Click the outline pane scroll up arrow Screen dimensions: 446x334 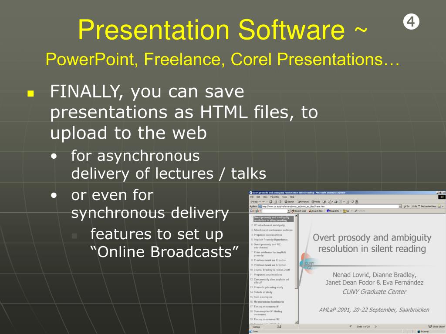296,216
